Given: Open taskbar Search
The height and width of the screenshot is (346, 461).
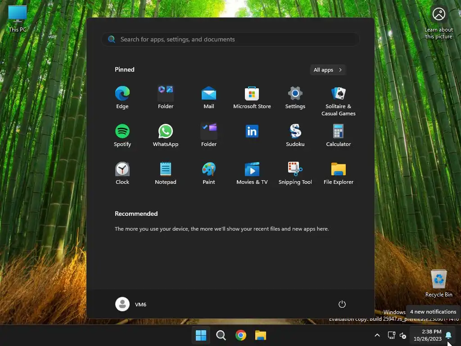Looking at the screenshot, I should pos(221,335).
